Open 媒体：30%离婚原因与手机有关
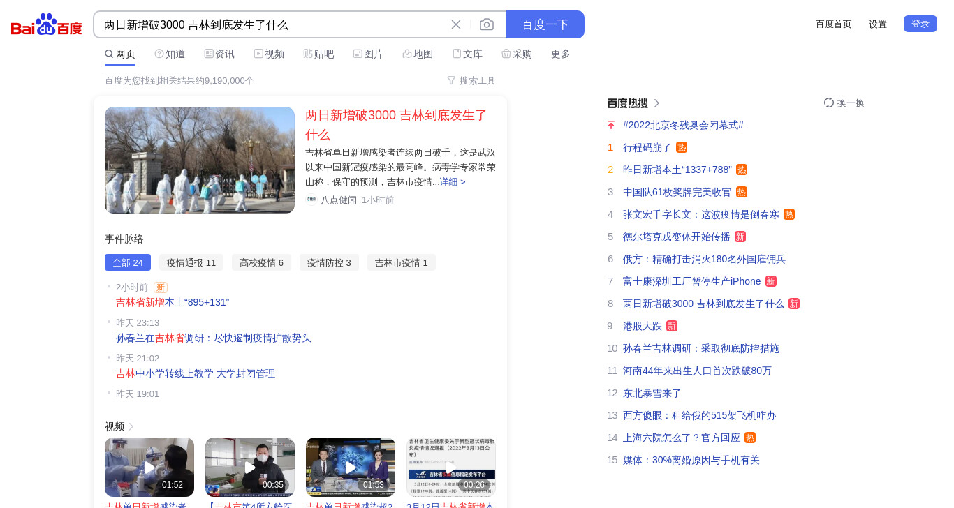954x508 pixels. (x=691, y=460)
